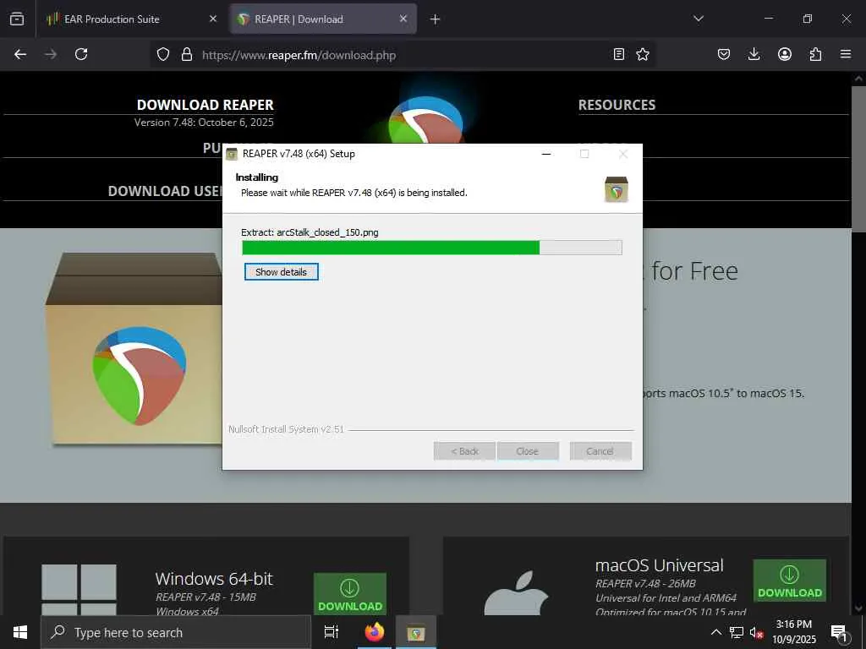The height and width of the screenshot is (649, 866).
Task: Open Firefox downloads panel
Action: [x=754, y=54]
